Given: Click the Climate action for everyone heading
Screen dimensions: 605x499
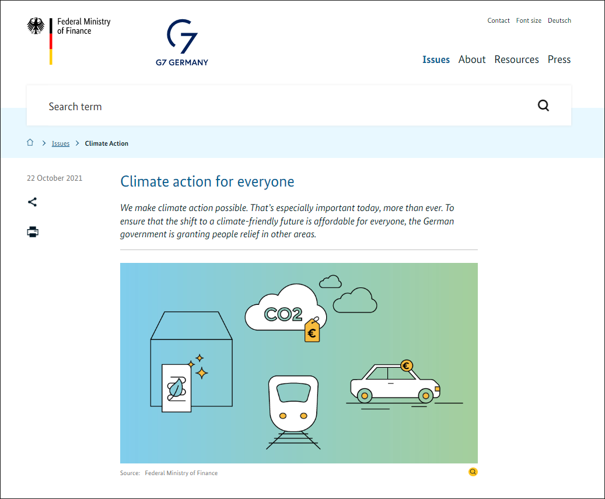Looking at the screenshot, I should point(207,182).
